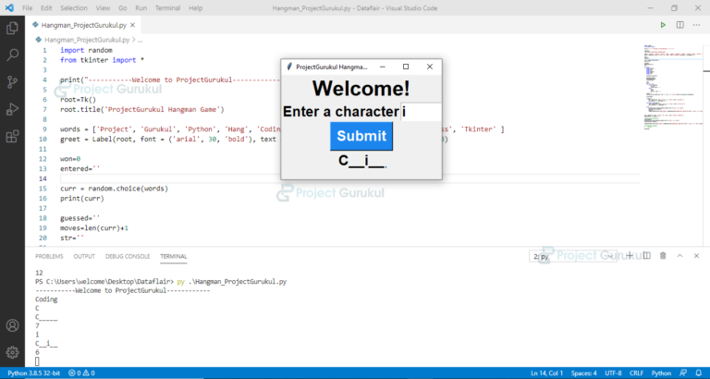This screenshot has width=710, height=379.
Task: Open Accounts icon in activity bar
Action: pos(13,325)
